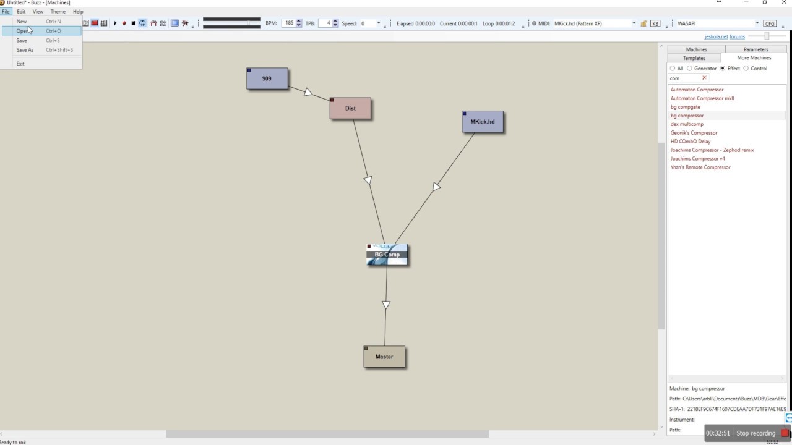
Task: Click the headphones/wave output icon
Action: (153, 23)
